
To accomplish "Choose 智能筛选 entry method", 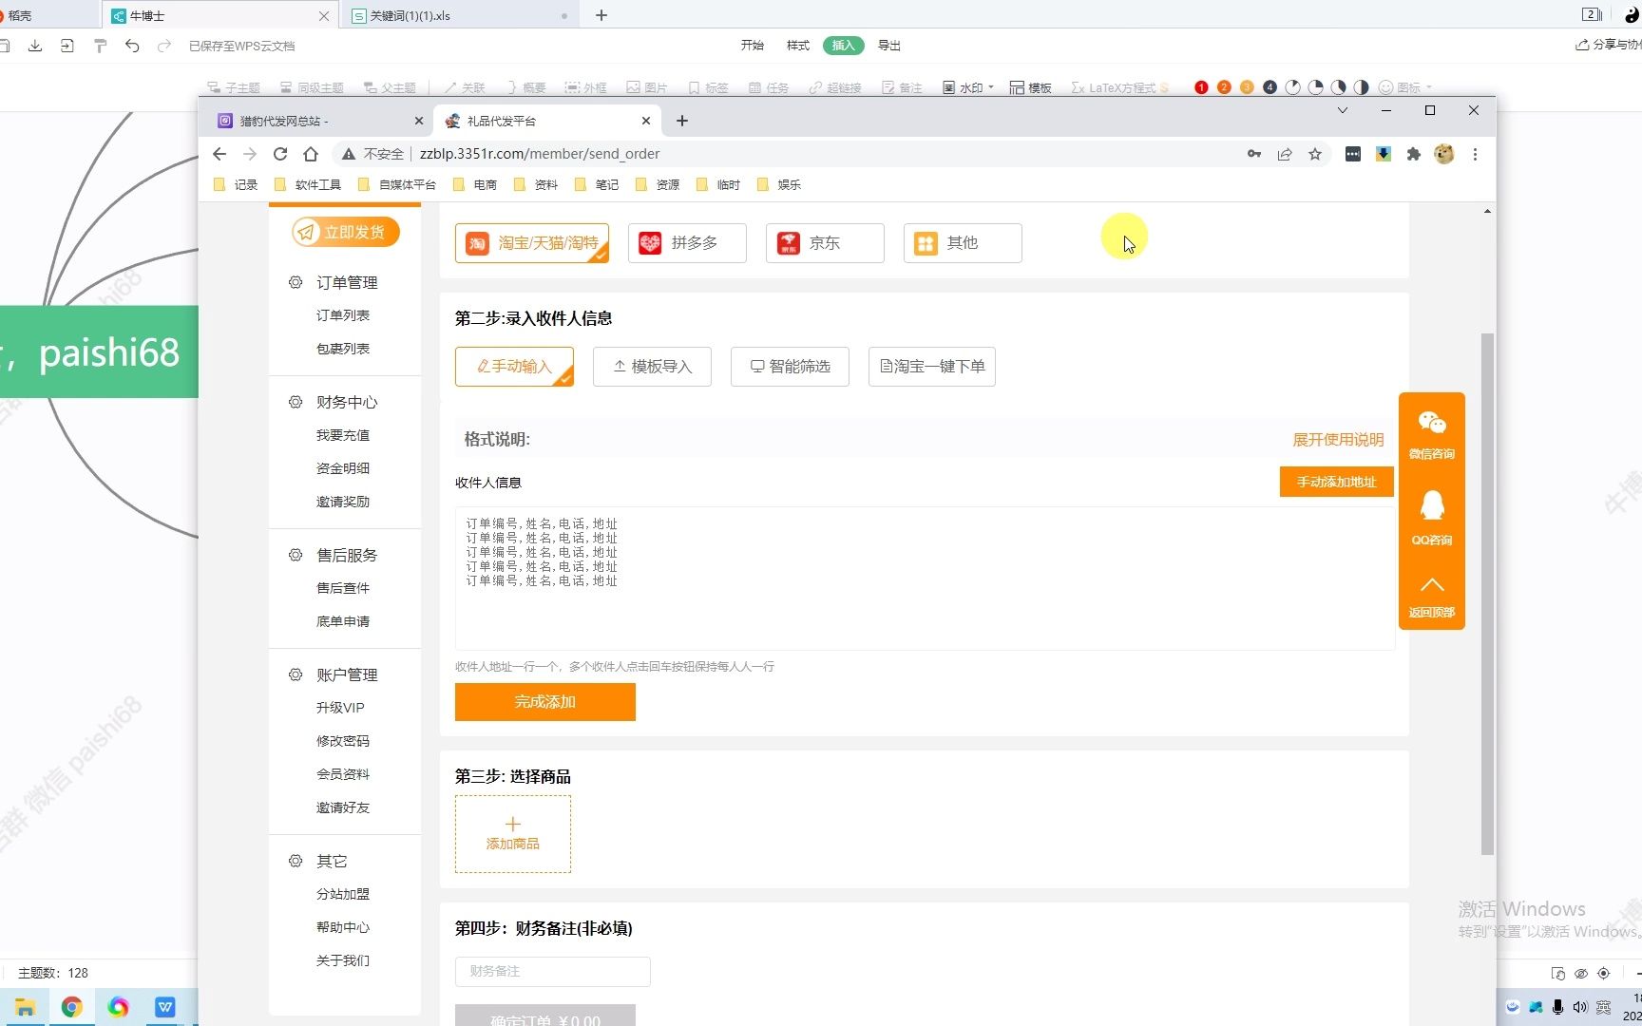I will click(790, 367).
